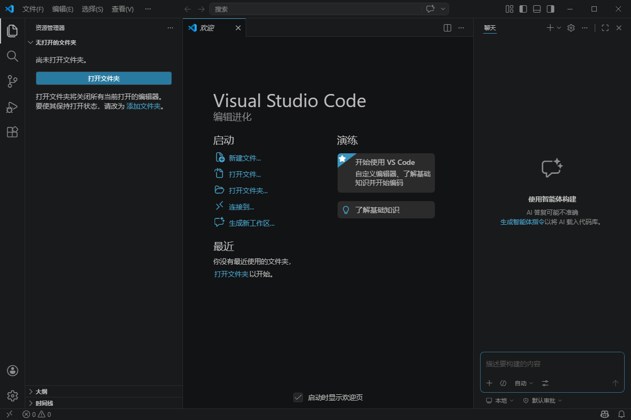Open chat settings gear in chat panel

pos(571,28)
